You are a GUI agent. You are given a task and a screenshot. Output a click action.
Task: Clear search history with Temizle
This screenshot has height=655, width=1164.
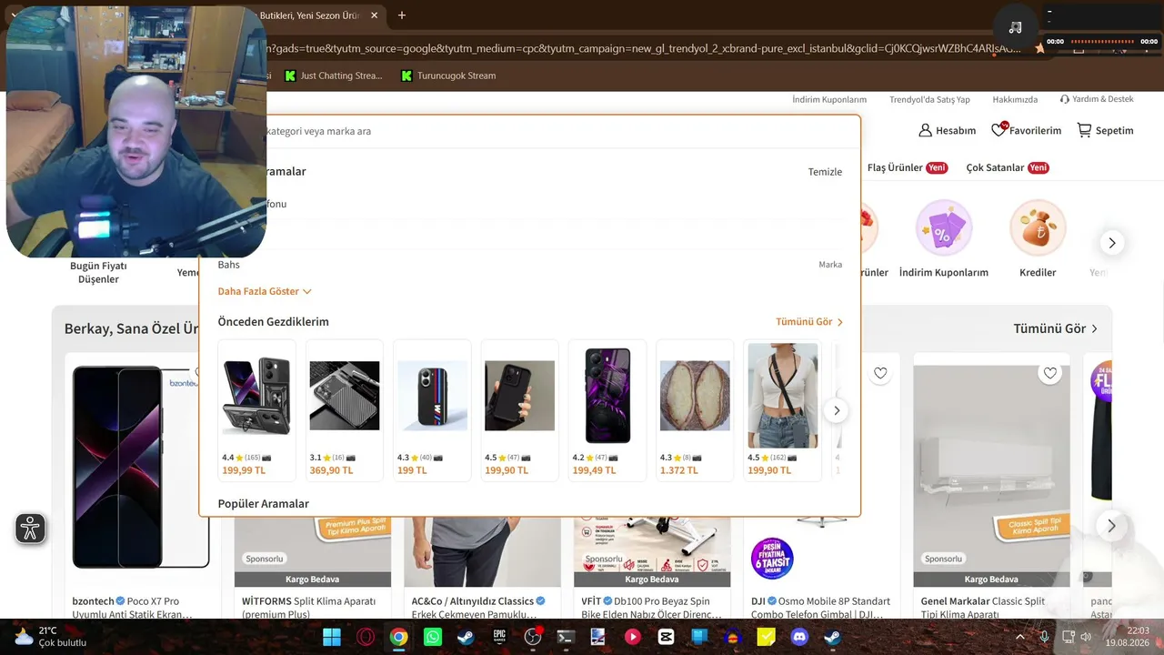[x=825, y=172]
